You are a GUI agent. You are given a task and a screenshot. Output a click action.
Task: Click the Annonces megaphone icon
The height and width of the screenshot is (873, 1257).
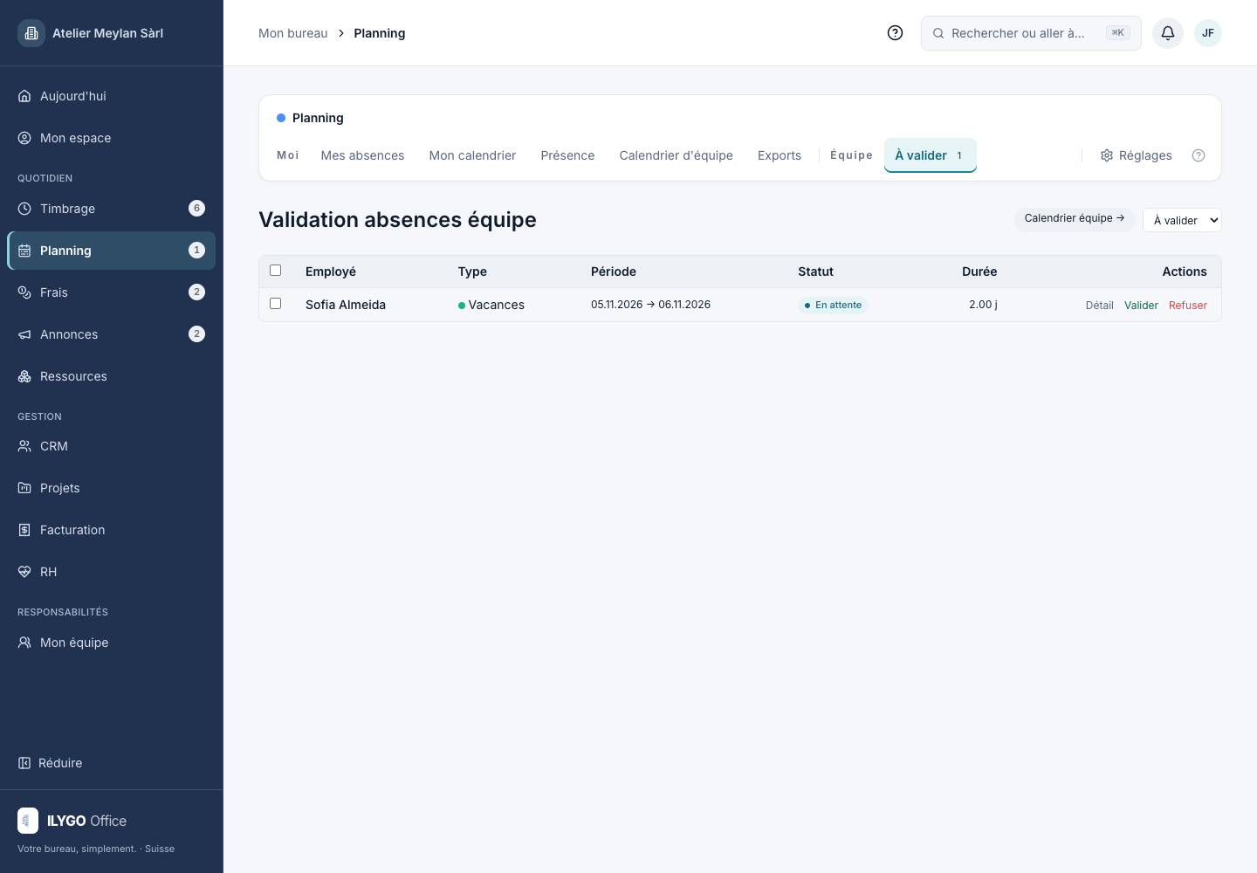24,334
